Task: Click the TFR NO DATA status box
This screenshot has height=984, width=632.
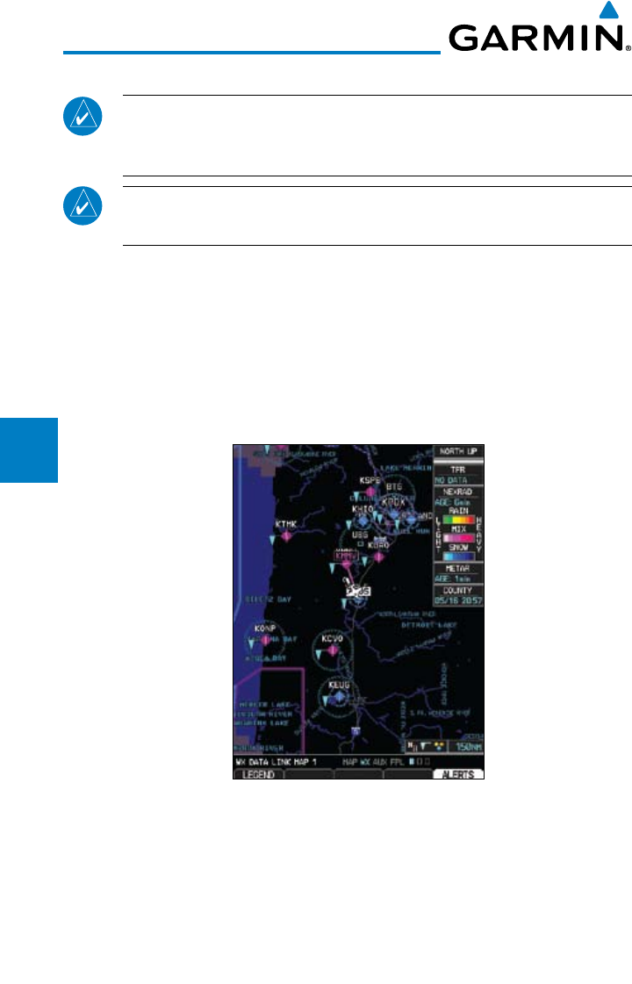Action: (x=458, y=474)
